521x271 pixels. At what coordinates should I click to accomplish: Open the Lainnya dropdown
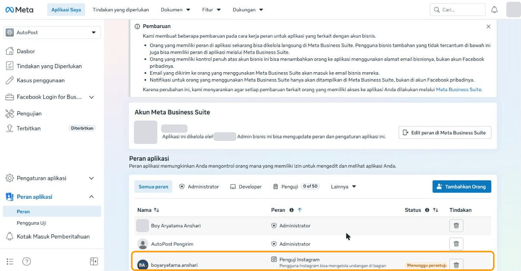pos(343,187)
